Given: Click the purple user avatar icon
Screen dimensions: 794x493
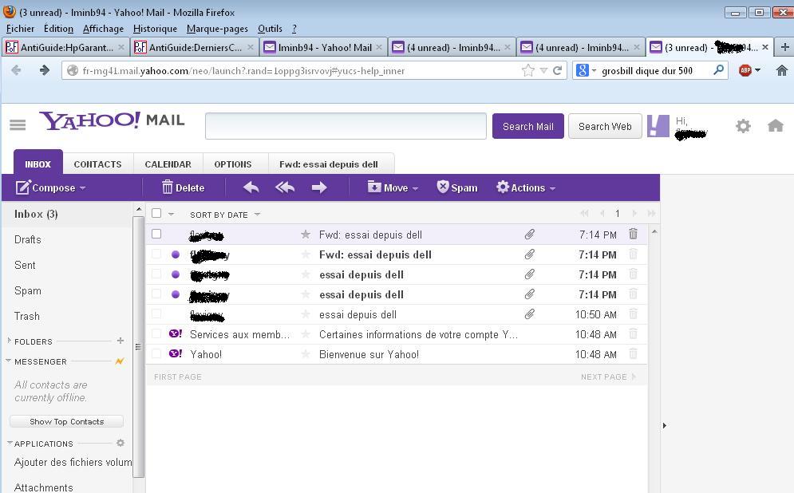Looking at the screenshot, I should (x=658, y=126).
